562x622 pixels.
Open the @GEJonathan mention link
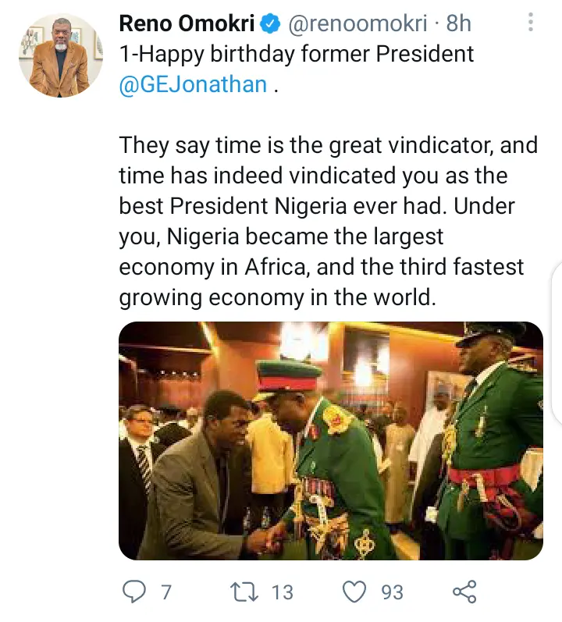coord(193,84)
